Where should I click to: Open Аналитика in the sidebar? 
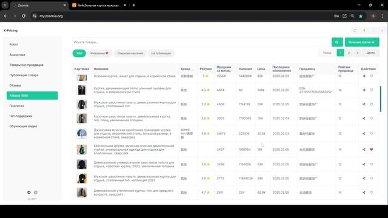pyautogui.click(x=32, y=54)
